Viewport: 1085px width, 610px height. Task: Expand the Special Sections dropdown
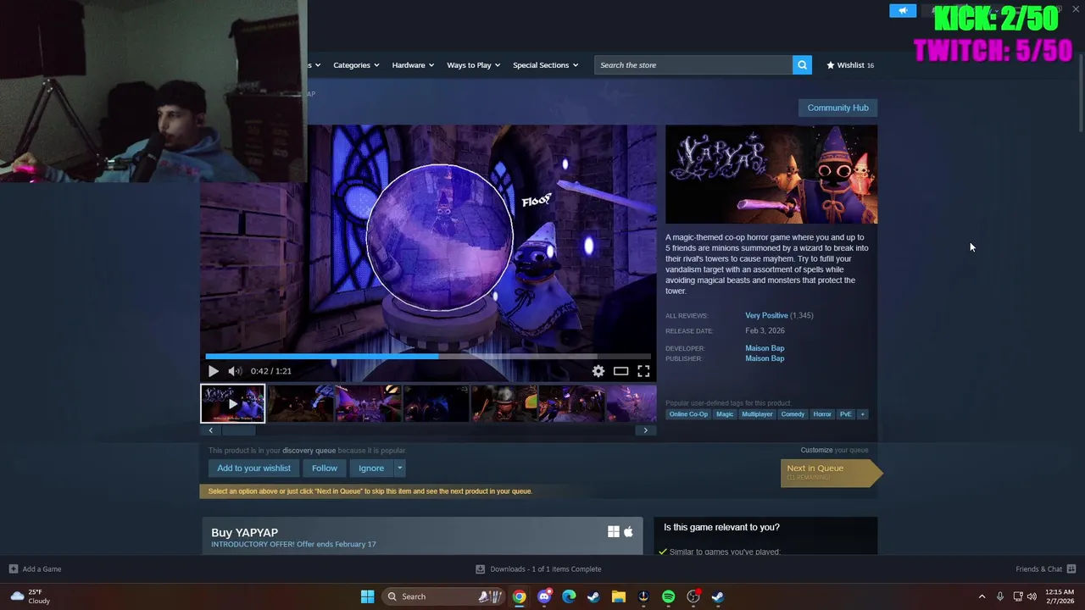click(x=545, y=65)
